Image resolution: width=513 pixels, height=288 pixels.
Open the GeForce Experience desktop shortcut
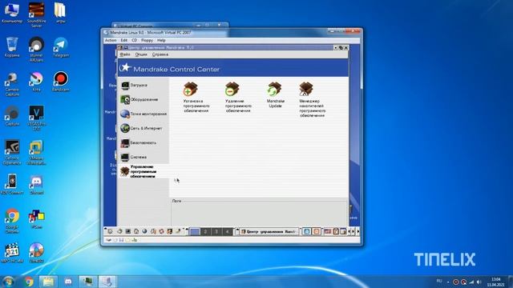(x=12, y=152)
